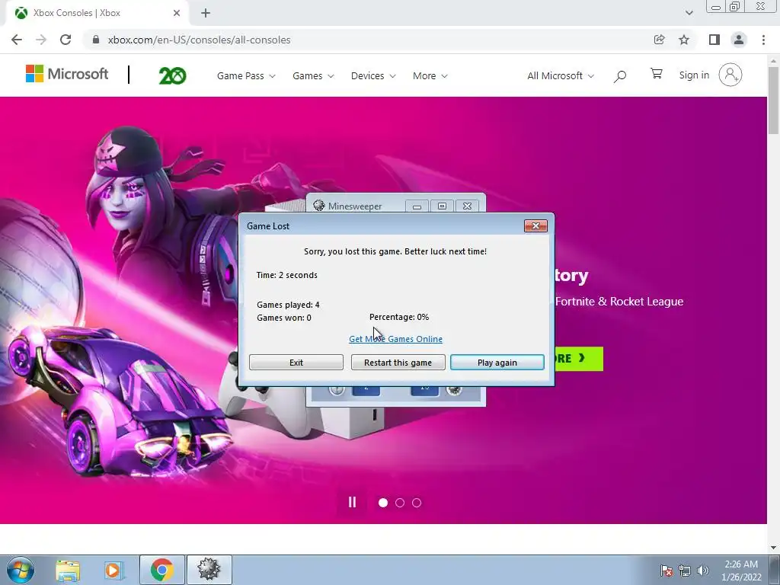
Task: Close the Minesweeper window
Action: (467, 206)
